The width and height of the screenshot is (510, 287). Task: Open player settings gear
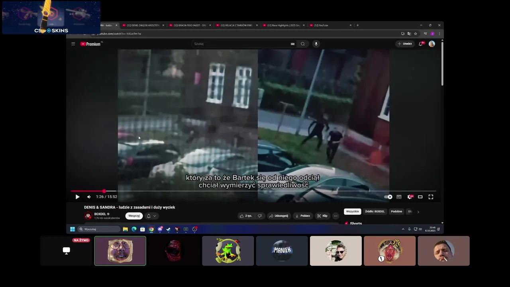click(x=410, y=197)
